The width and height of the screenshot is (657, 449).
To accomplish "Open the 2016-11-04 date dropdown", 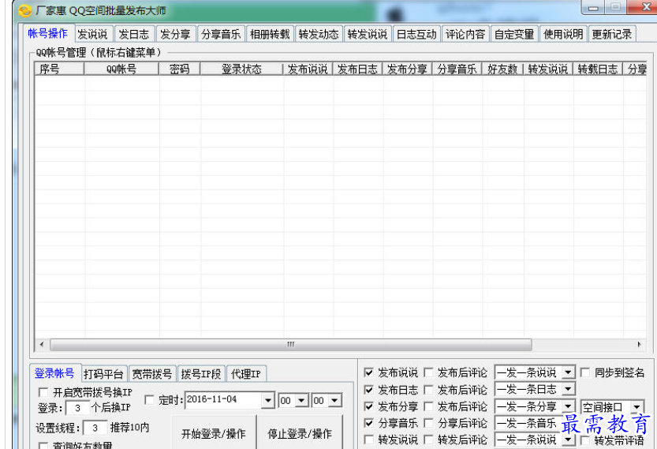I will (268, 400).
